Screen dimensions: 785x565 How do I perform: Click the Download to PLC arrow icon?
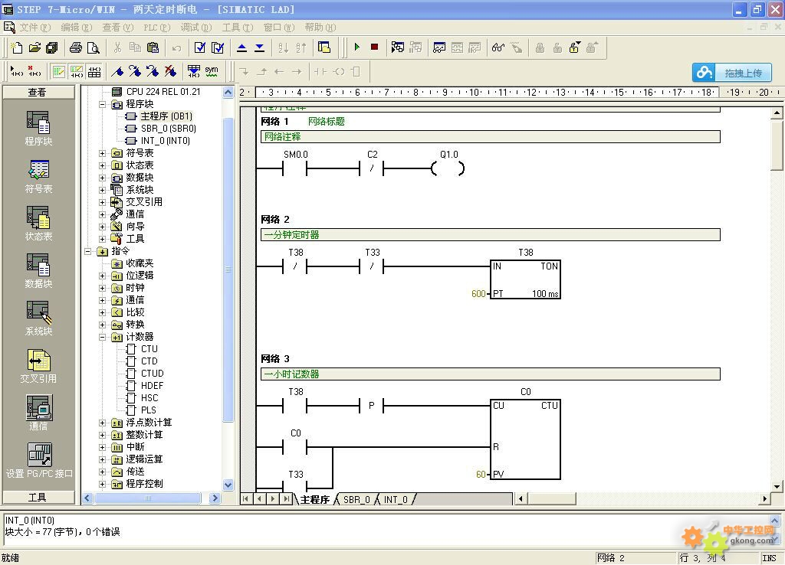click(x=259, y=47)
